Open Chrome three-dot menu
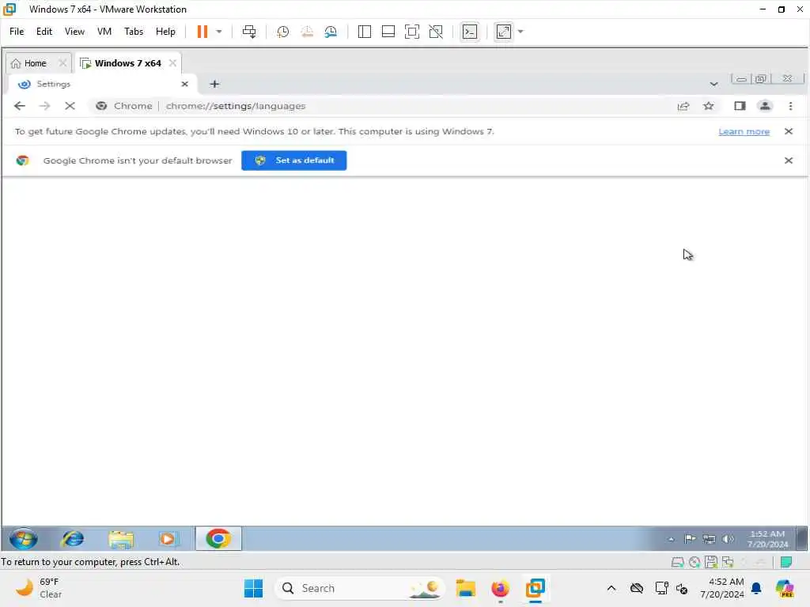The width and height of the screenshot is (810, 607). click(790, 106)
